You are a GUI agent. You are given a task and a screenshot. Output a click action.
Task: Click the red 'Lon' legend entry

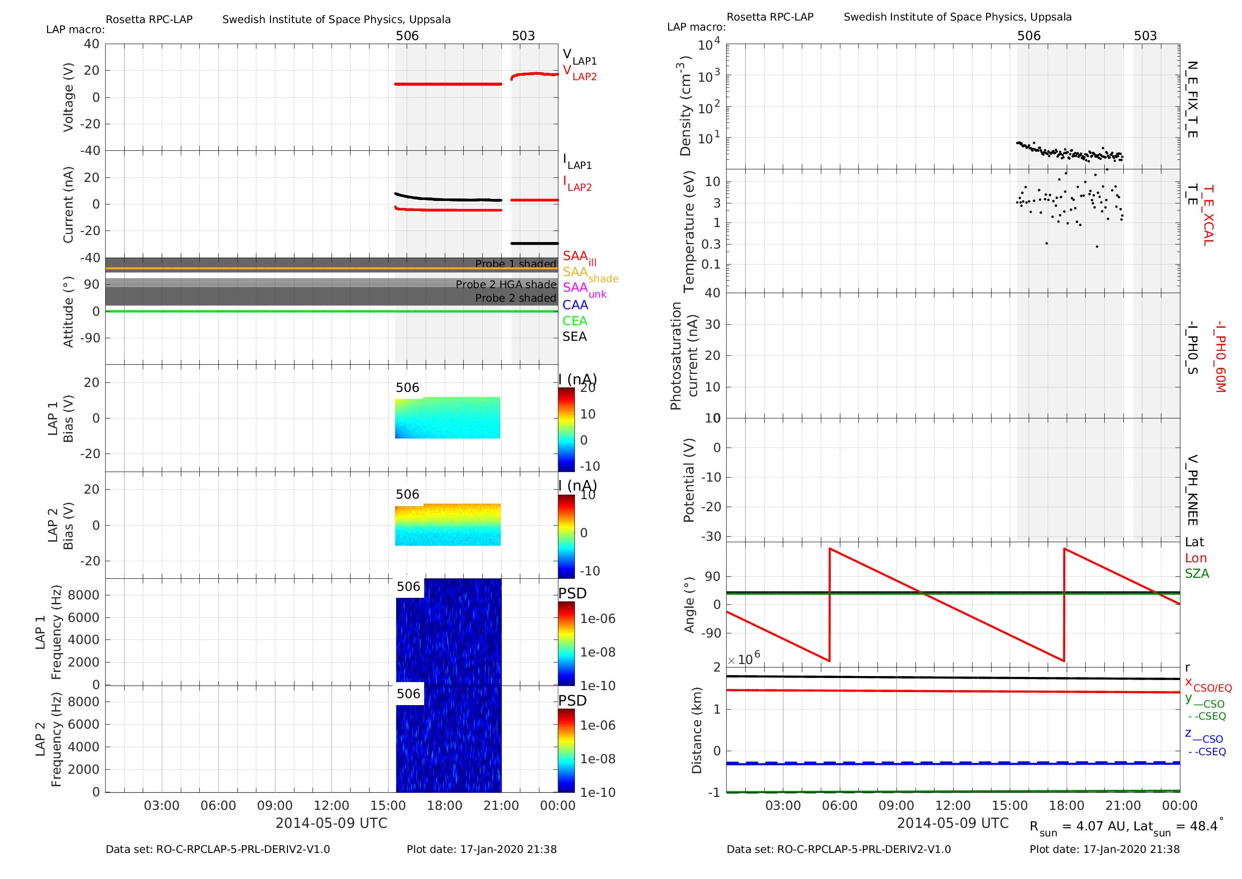pos(1196,558)
